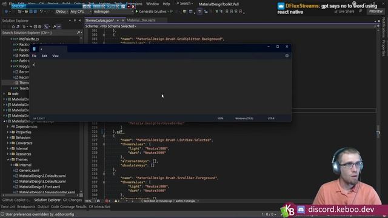388x218 pixels.
Task: Expand the web folder node
Action: pyautogui.click(x=4, y=94)
